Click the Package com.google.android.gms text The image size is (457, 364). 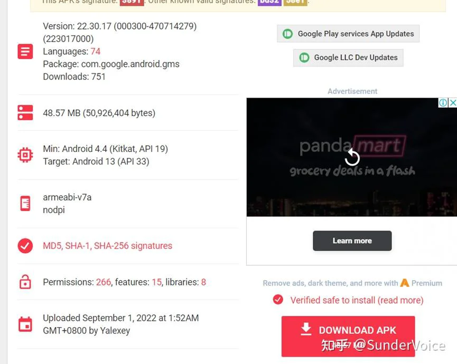point(111,64)
